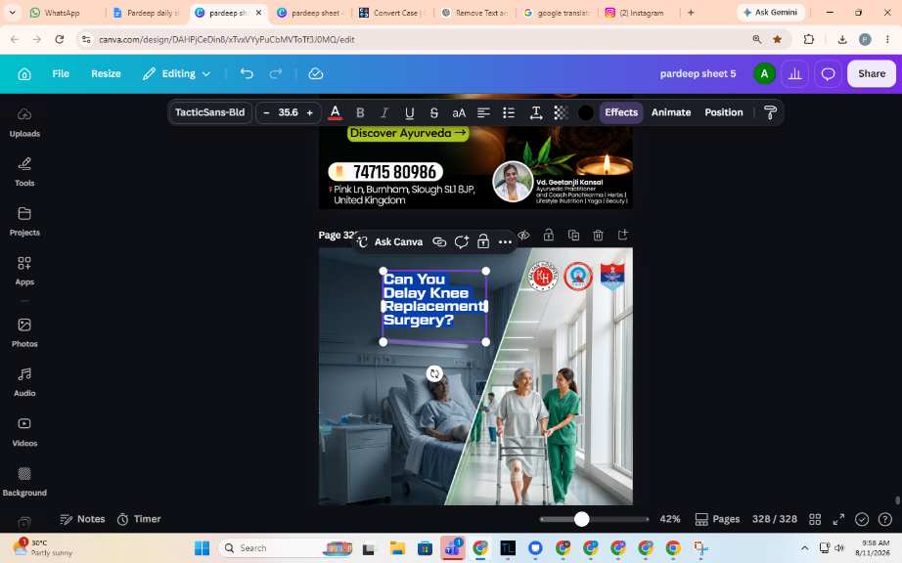
Task: Hide page using the eye icon
Action: [523, 235]
